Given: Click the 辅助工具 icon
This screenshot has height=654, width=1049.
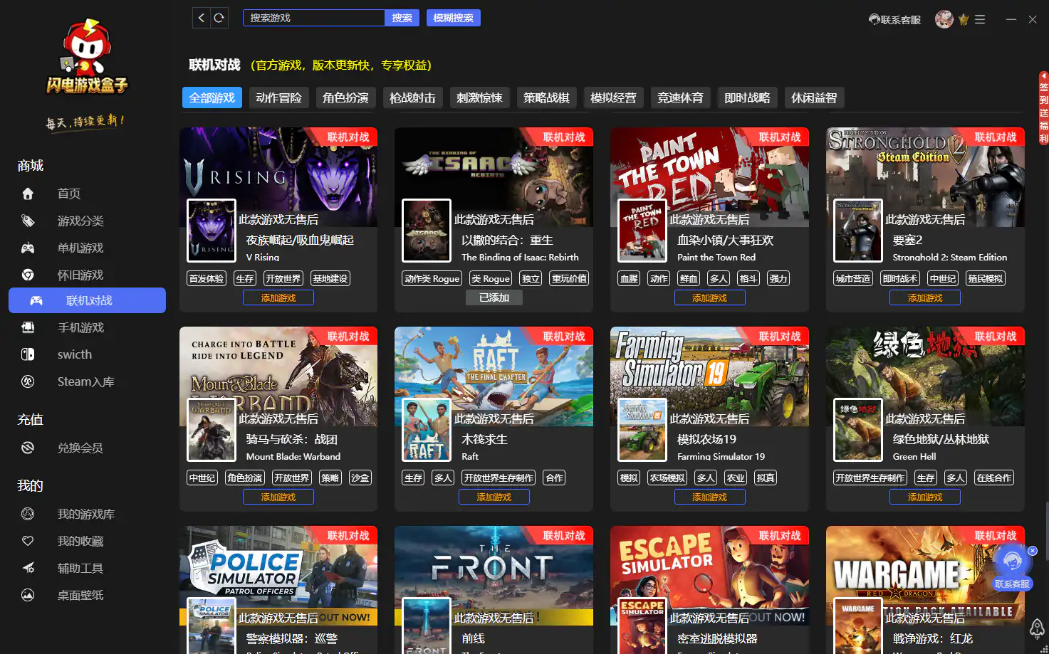Looking at the screenshot, I should 28,568.
